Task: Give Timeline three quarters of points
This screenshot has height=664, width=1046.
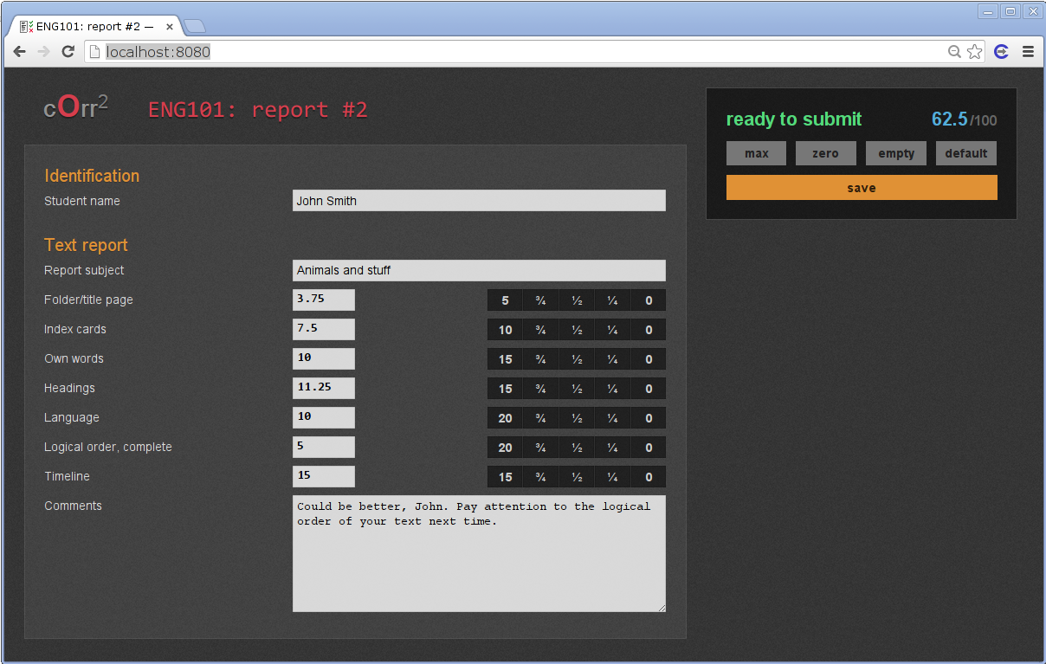Action: pos(540,476)
